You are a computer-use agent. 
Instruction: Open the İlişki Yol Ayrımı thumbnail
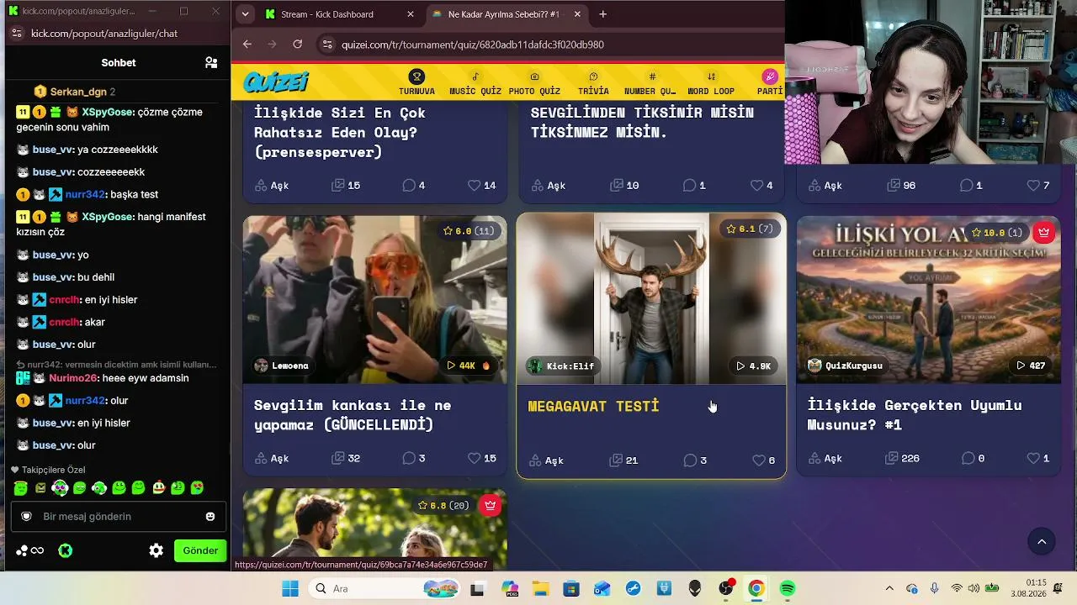(x=929, y=299)
